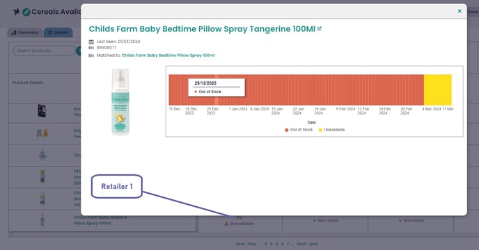The width and height of the screenshot is (479, 250).
Task: Go to the Next results page
Action: pos(301,244)
